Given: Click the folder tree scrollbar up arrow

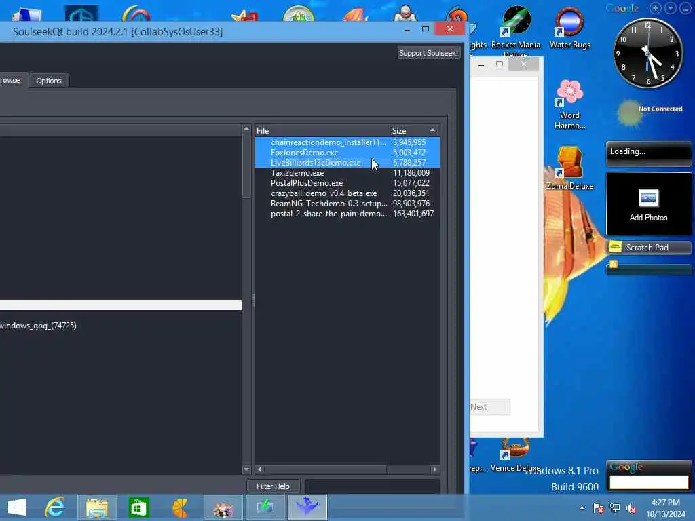Looking at the screenshot, I should 246,129.
